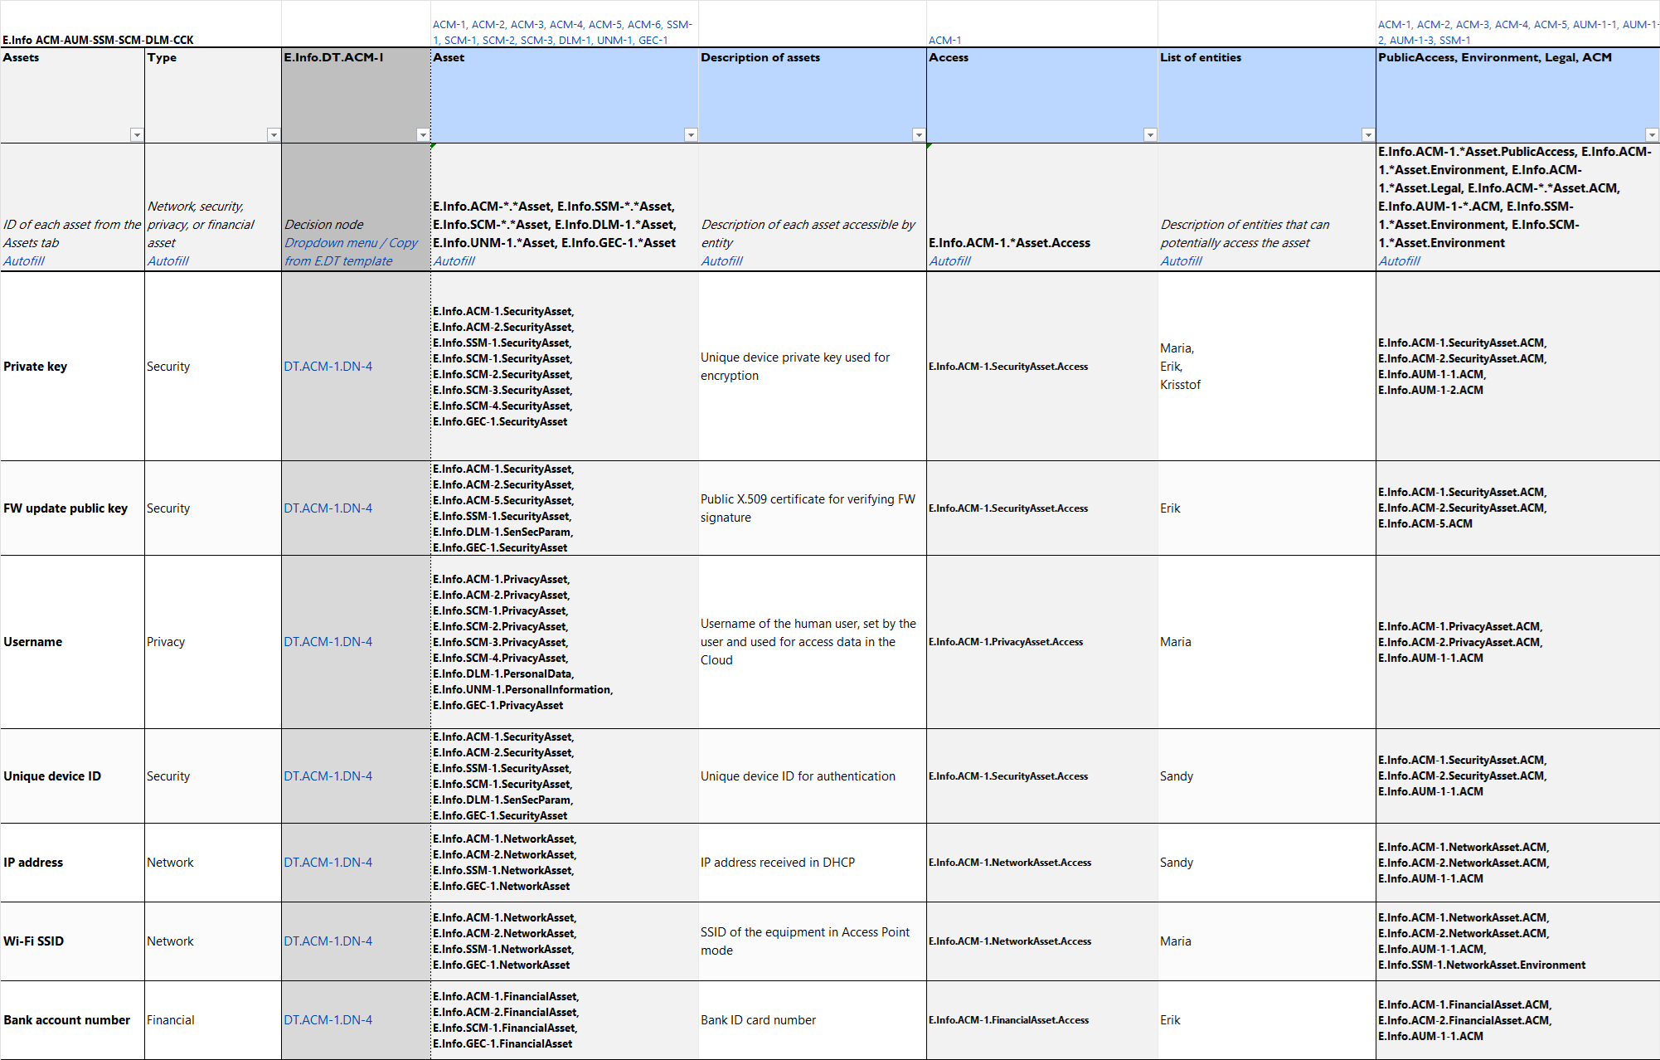Open the Assets column filter dropdown
The width and height of the screenshot is (1660, 1060).
[x=137, y=134]
